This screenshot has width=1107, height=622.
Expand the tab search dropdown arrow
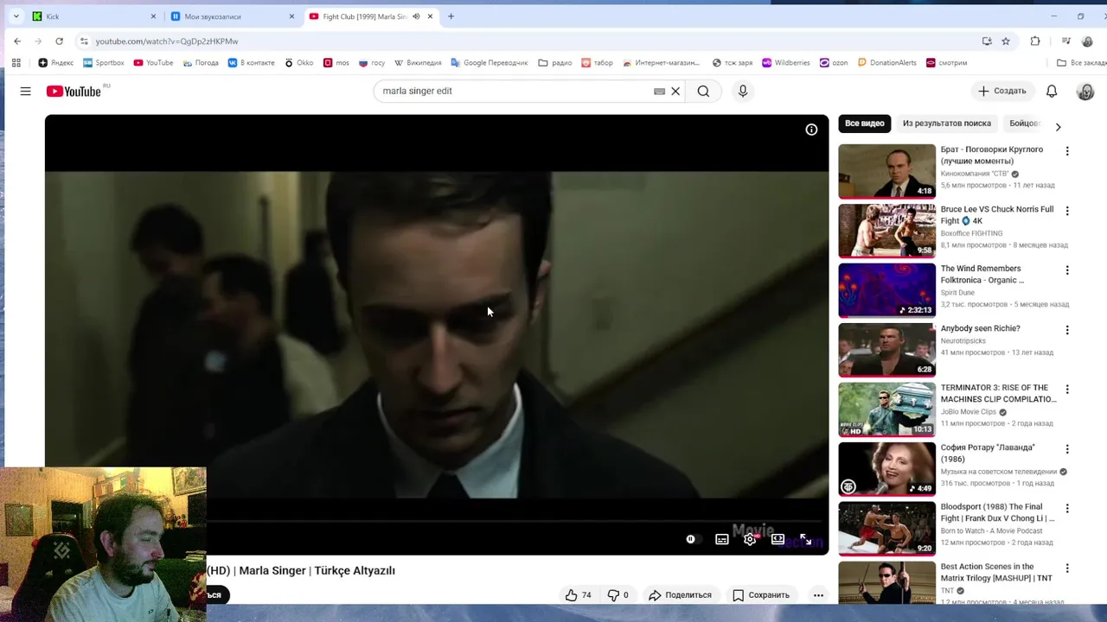point(16,16)
